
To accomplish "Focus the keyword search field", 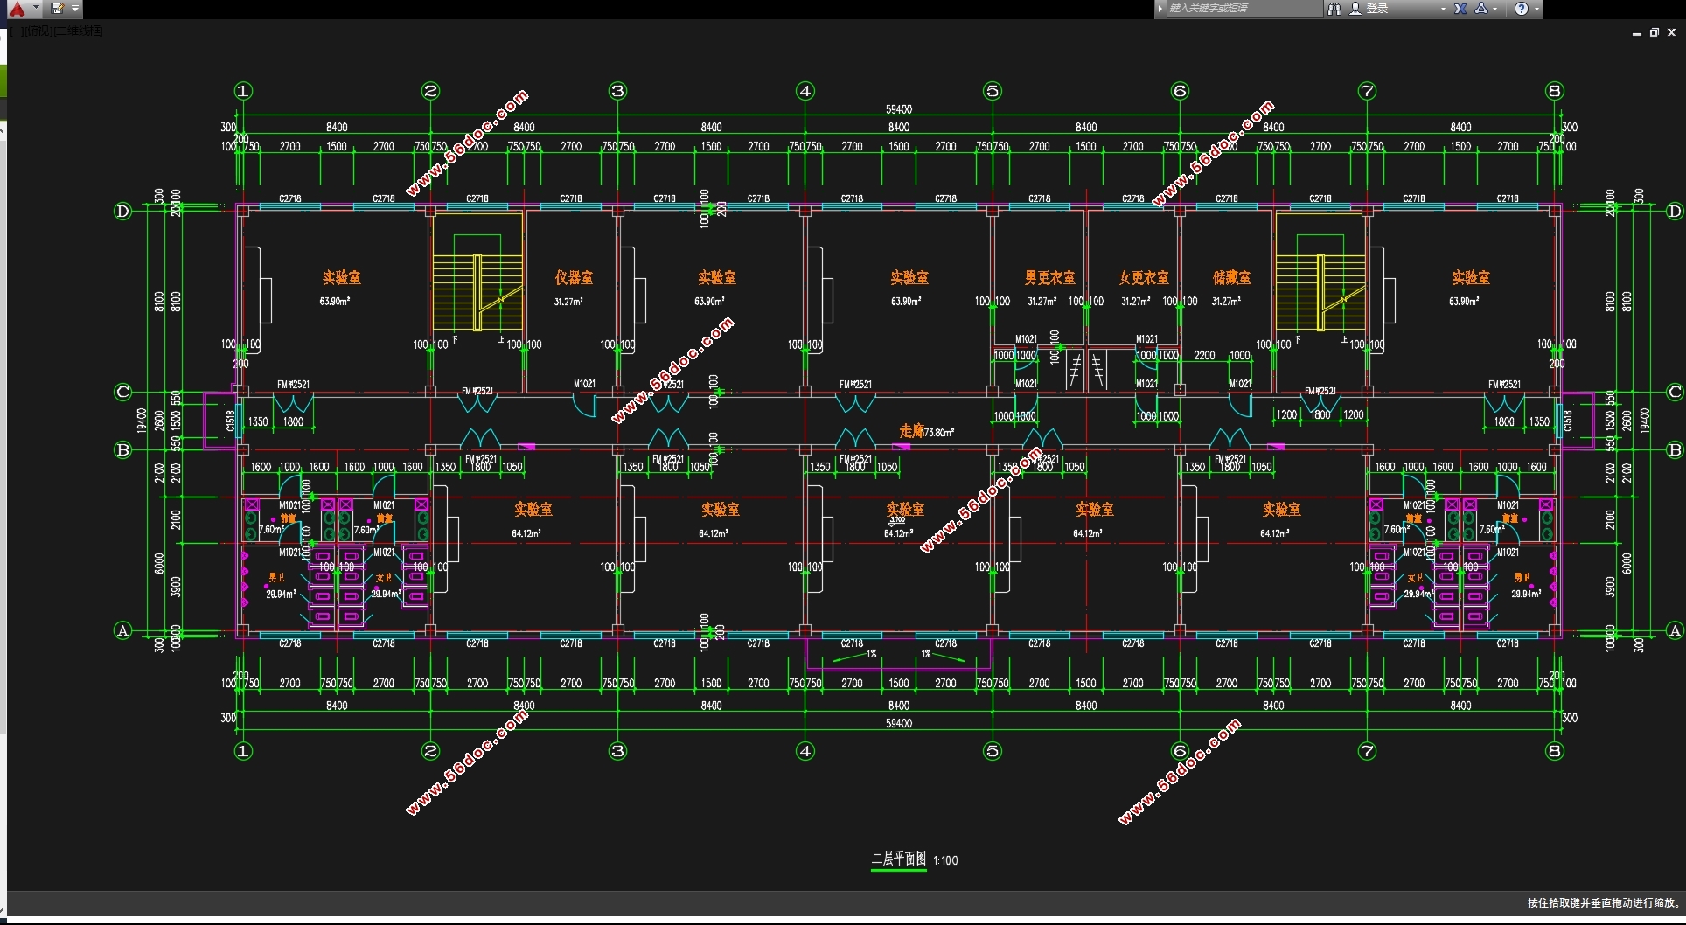I will pyautogui.click(x=1244, y=9).
